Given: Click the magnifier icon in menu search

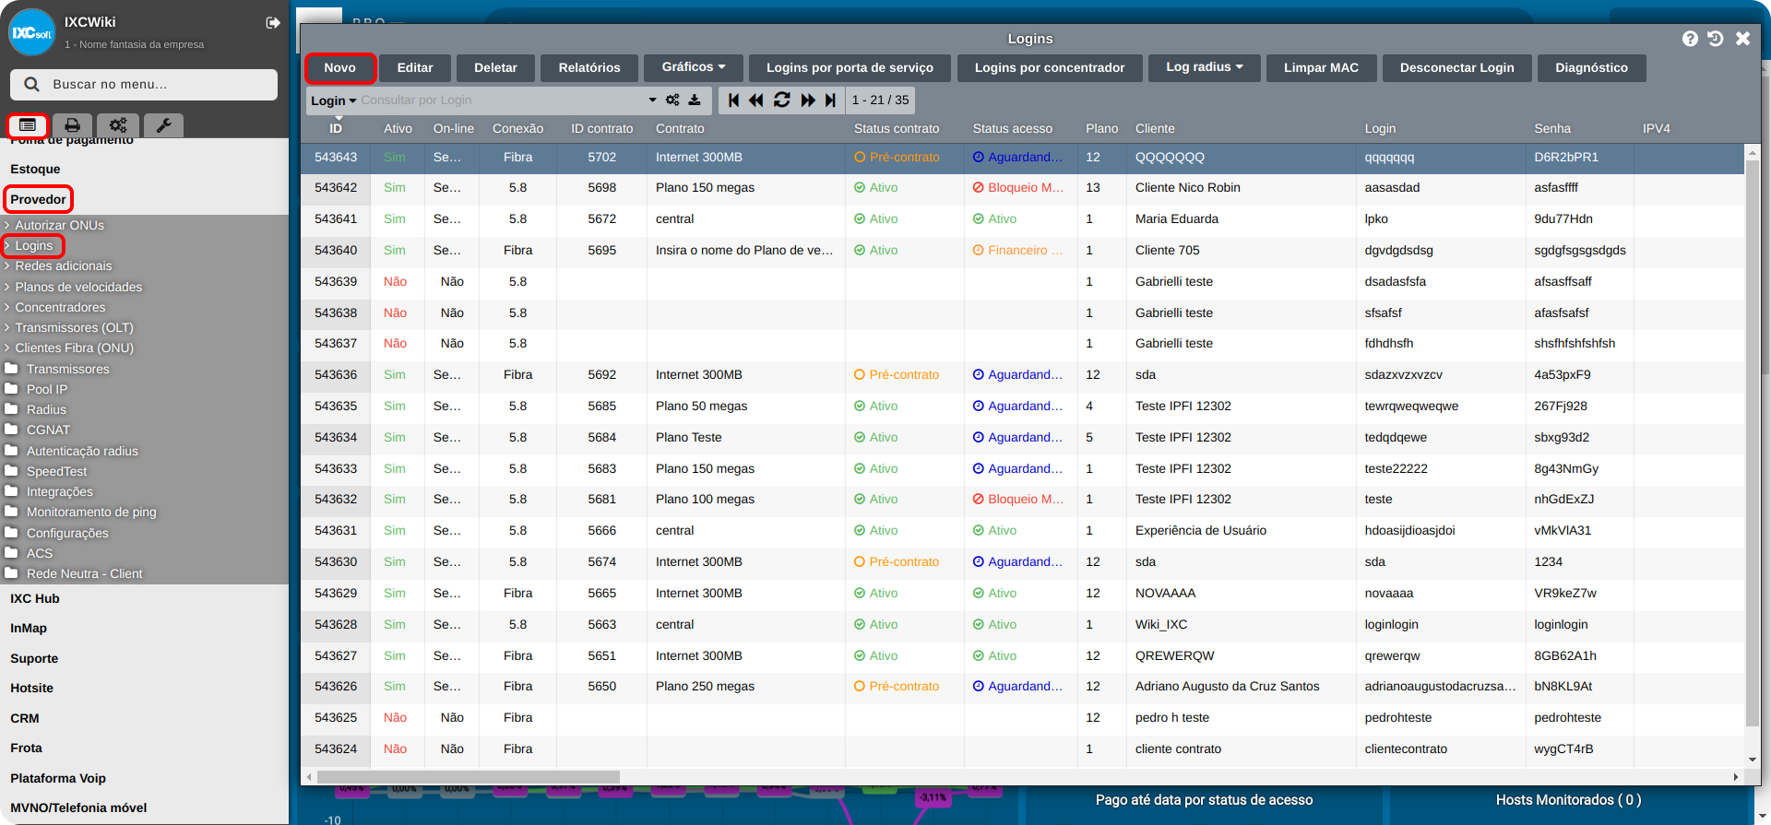Looking at the screenshot, I should [x=32, y=85].
